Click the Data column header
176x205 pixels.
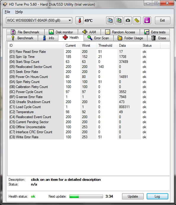129,45
